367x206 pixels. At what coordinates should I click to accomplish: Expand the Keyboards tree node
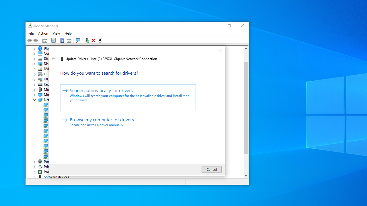(35, 84)
